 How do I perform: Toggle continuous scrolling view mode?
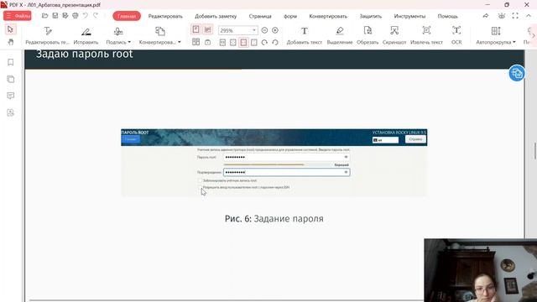click(207, 29)
